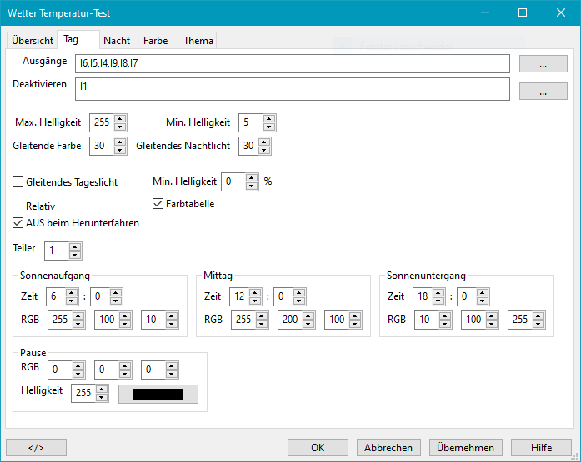Image resolution: width=581 pixels, height=462 pixels.
Task: Increase Teiler value with up arrow
Action: tap(75, 246)
